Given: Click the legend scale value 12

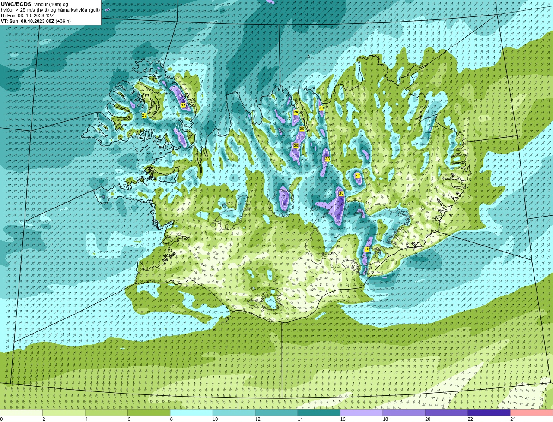Looking at the screenshot, I should coord(257,419).
